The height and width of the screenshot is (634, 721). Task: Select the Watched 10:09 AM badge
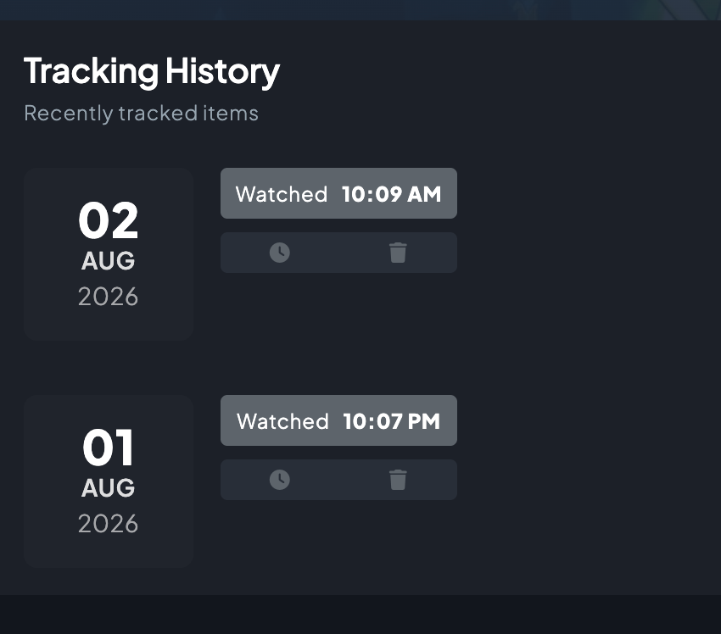pyautogui.click(x=339, y=193)
